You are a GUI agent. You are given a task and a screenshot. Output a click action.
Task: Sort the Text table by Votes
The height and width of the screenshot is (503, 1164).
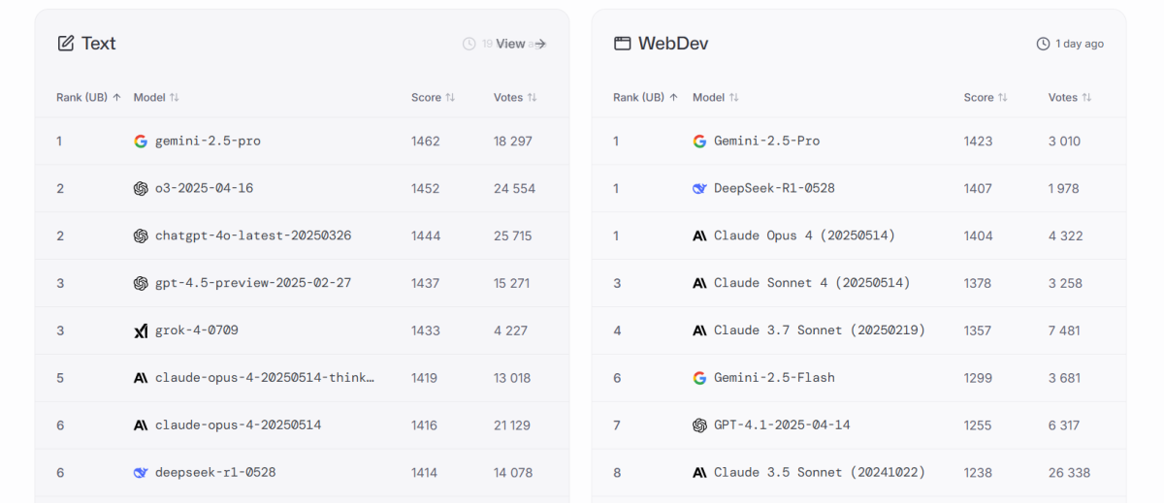click(x=515, y=98)
